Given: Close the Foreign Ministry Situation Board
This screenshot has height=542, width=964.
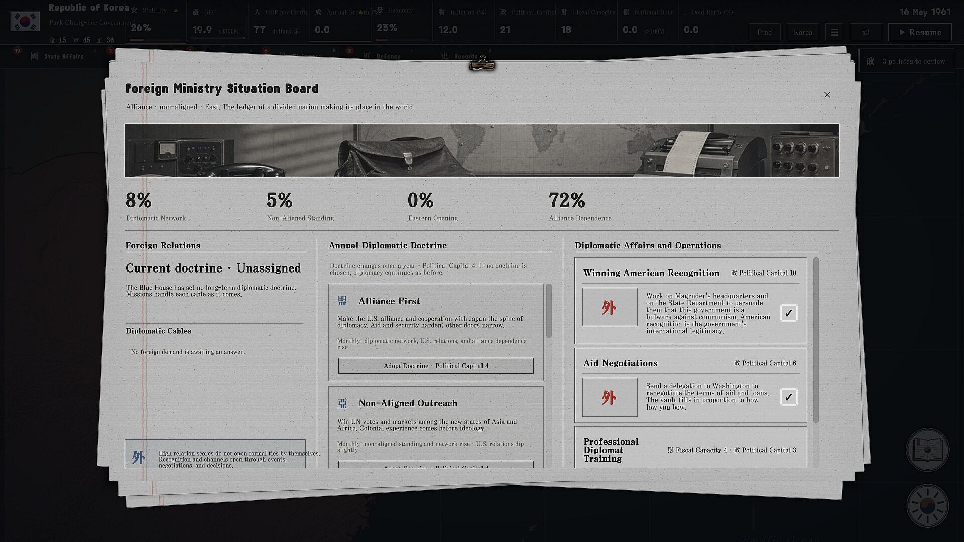Looking at the screenshot, I should pyautogui.click(x=827, y=95).
